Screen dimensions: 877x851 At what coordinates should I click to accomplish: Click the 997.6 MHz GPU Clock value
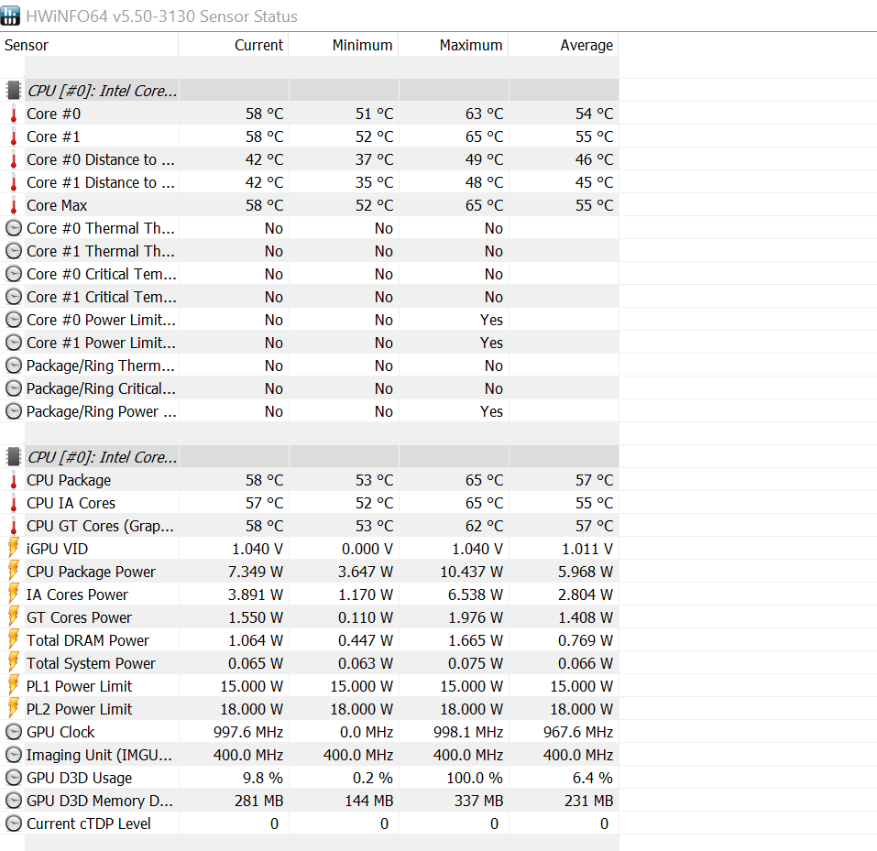248,732
